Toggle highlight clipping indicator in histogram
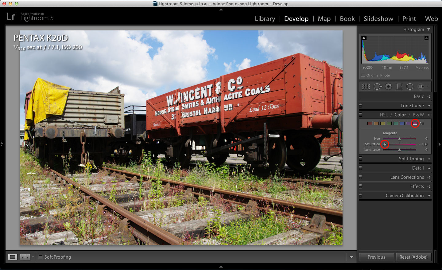The image size is (442, 270). (x=426, y=38)
